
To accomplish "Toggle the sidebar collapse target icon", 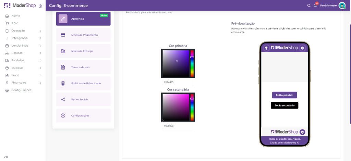I will pos(40,6).
